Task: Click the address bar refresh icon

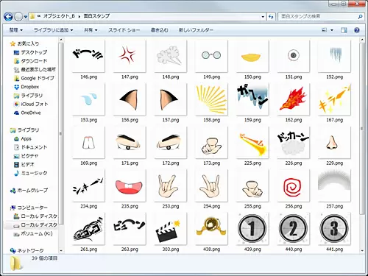Action: [x=271, y=17]
